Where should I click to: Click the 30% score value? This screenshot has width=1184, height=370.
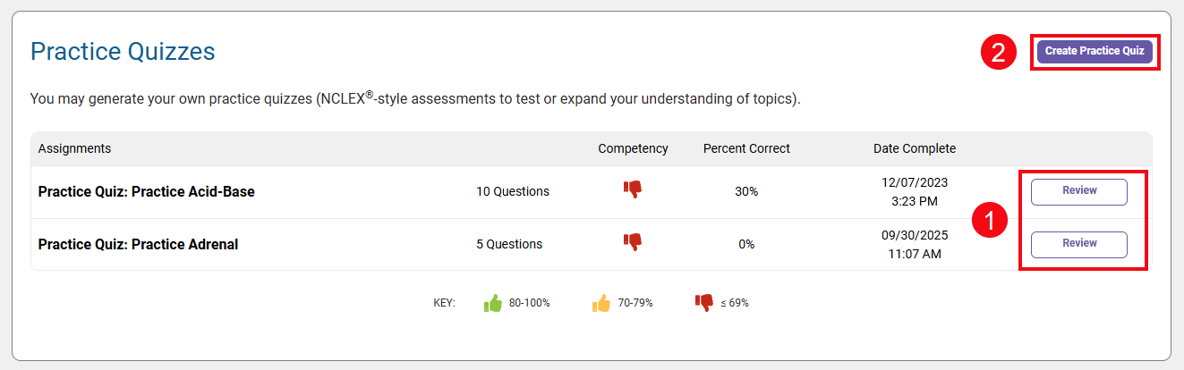point(746,191)
